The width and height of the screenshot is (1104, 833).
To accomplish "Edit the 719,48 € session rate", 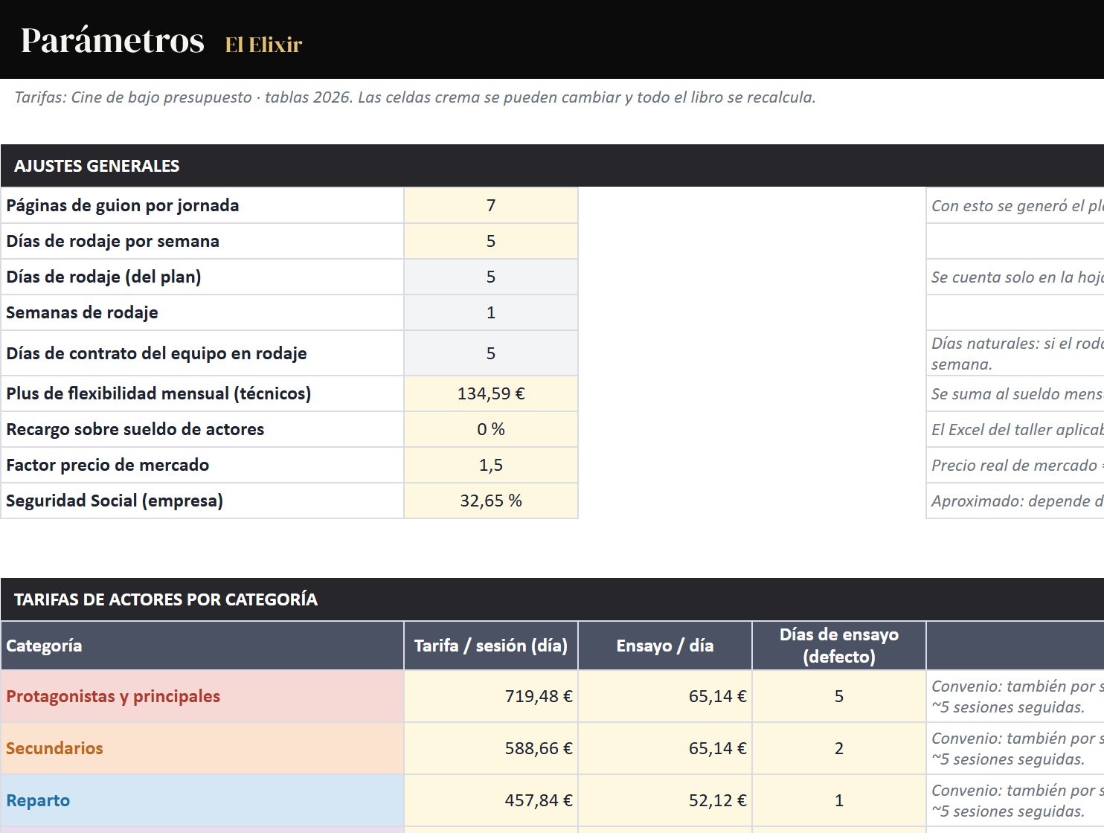I will [x=491, y=696].
